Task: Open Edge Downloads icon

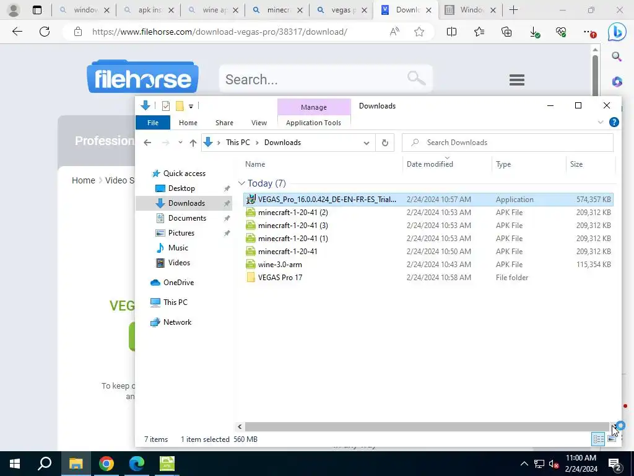Action: [534, 32]
